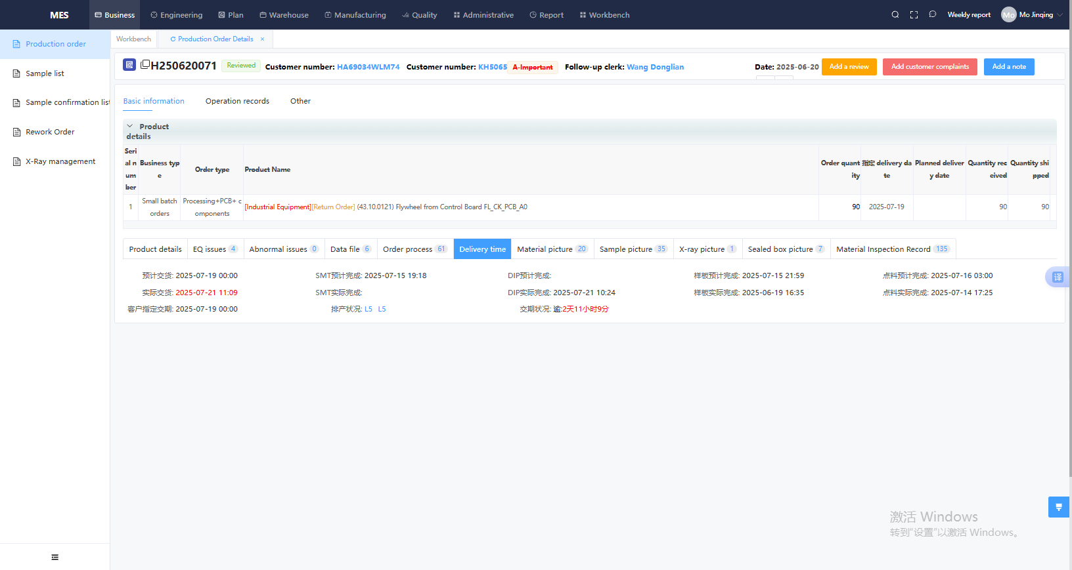Collapse sidebar using bottom hamburger icon
Screen dimensions: 1072x570
[55, 557]
